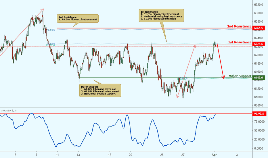The image size is (268, 158).
Task: Click the 25.0000 stochastic scale label
Action: 259,140
